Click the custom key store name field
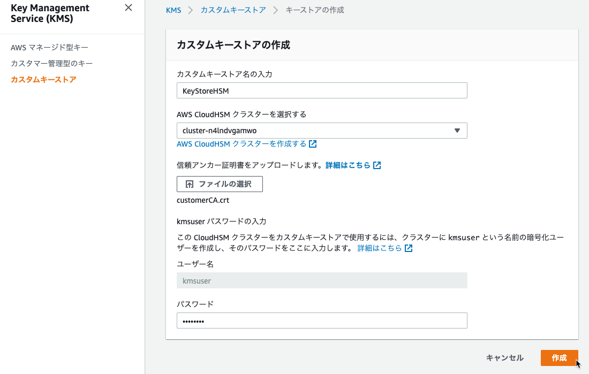Viewport: 589px width, 374px height. [x=322, y=90]
